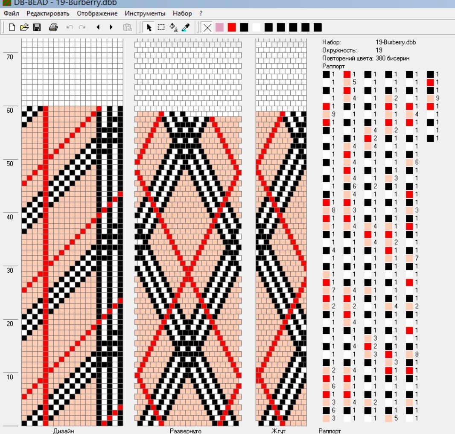Shift the pattern right with the right arrow icon
This screenshot has height=434, width=455.
tap(111, 27)
